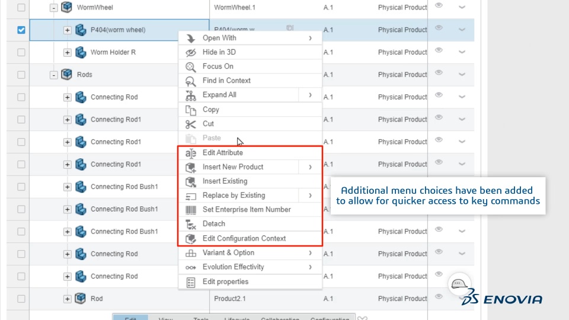Choose Edit Configuration Context menu entry
The width and height of the screenshot is (569, 320).
(x=244, y=238)
